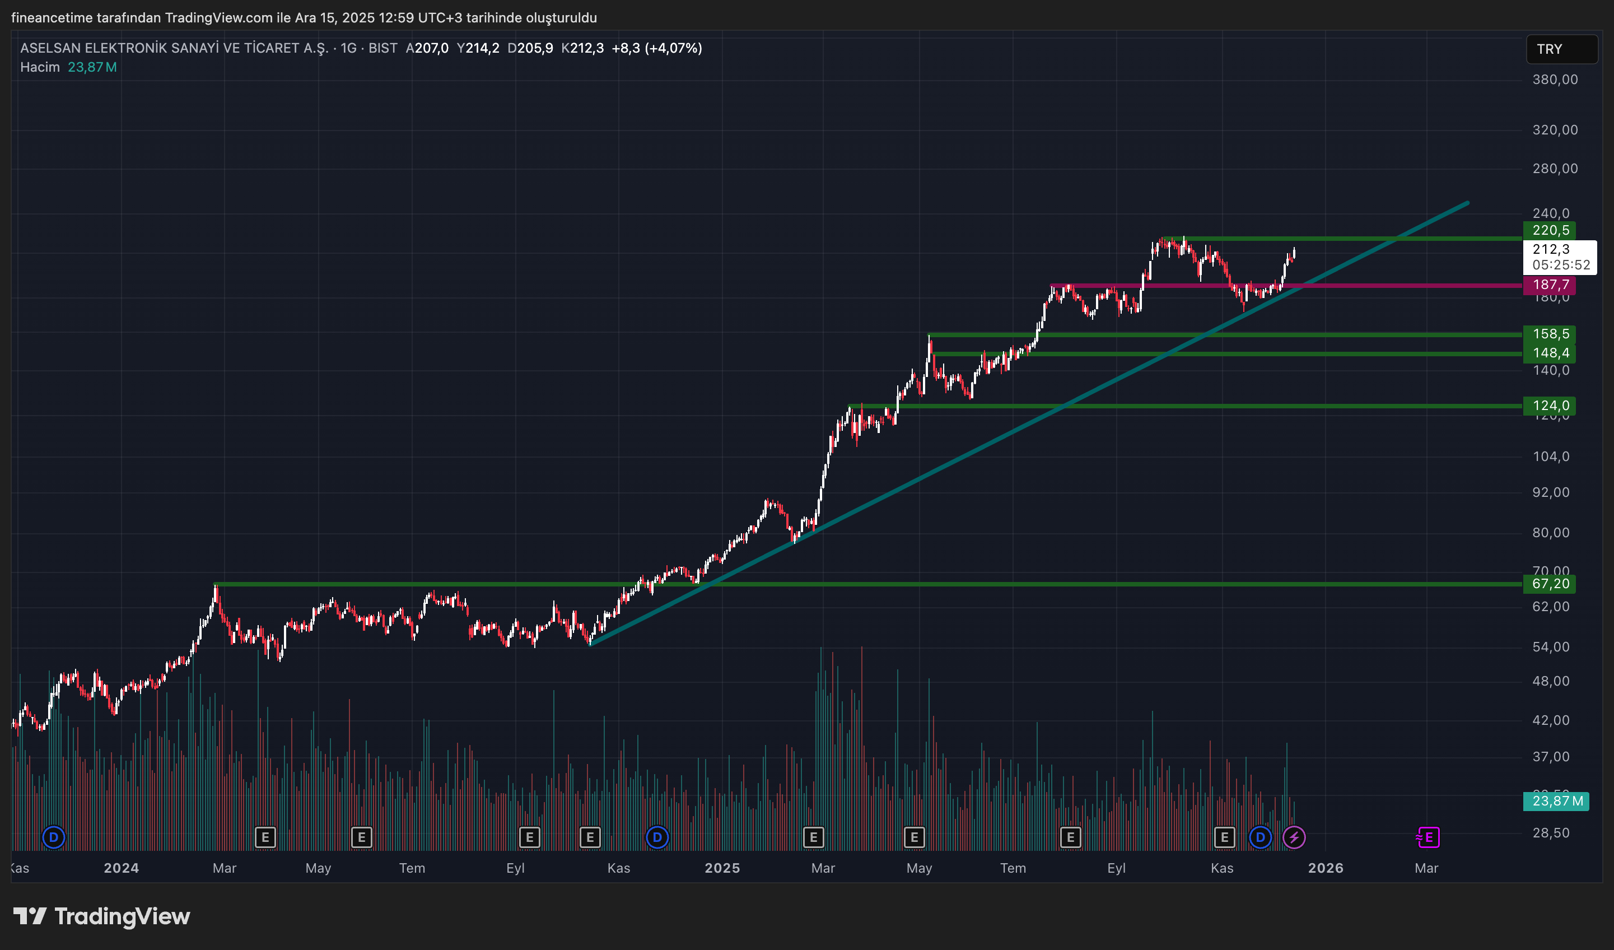The image size is (1614, 950).
Task: Open the TradingView logo link
Action: point(102,917)
